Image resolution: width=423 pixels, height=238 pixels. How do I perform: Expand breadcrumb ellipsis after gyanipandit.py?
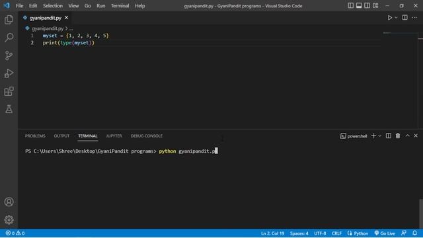pyautogui.click(x=71, y=28)
